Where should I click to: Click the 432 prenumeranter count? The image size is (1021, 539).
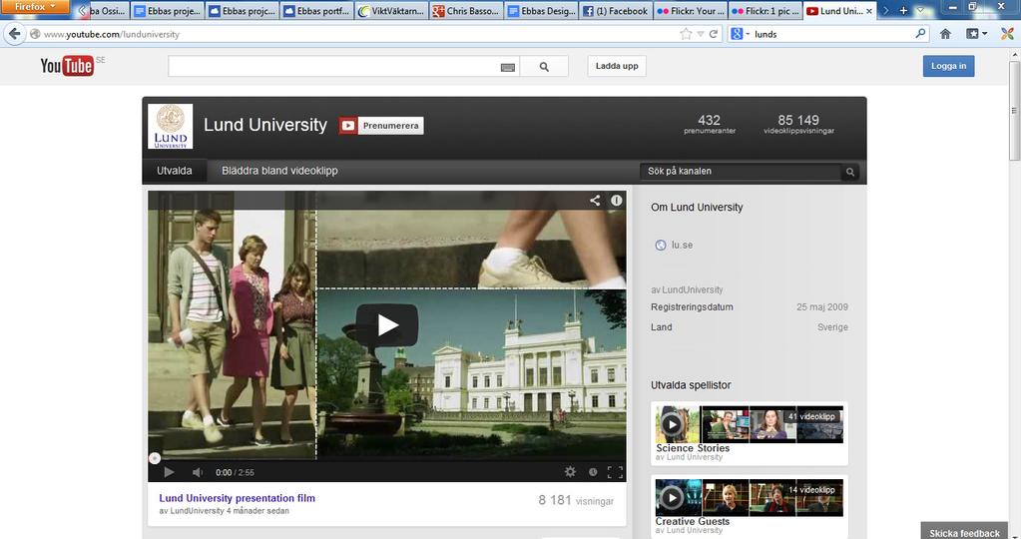(709, 124)
